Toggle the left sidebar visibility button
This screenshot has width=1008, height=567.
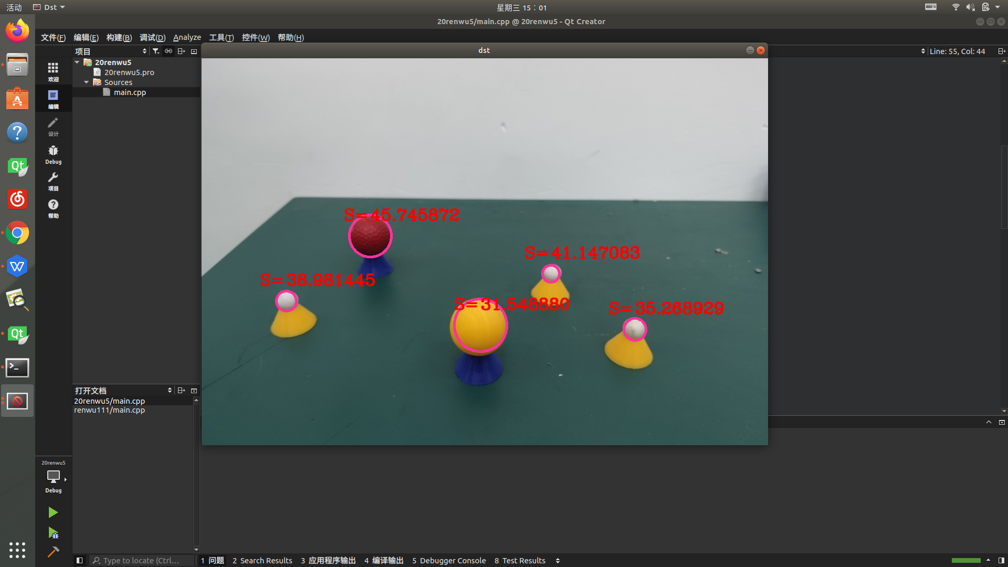click(79, 560)
